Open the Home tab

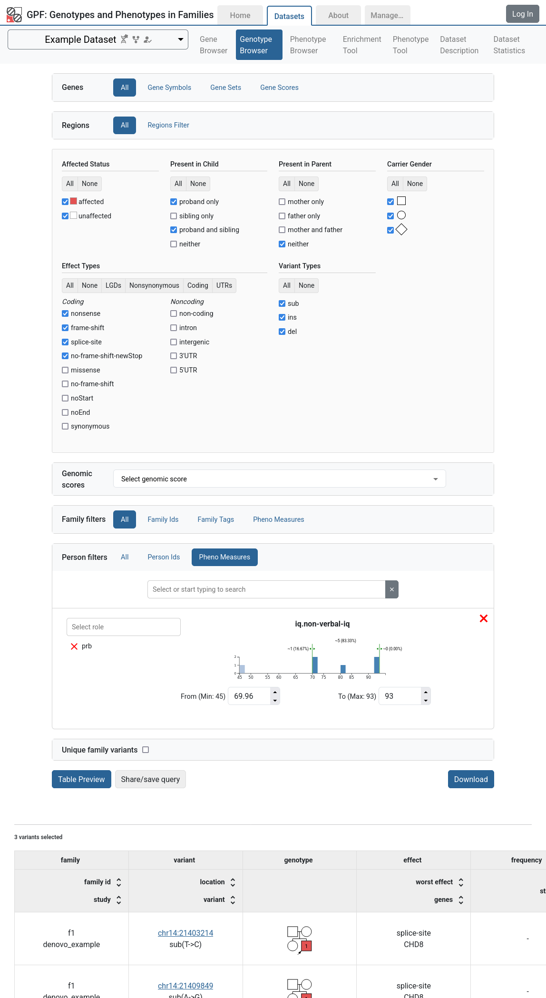[240, 15]
